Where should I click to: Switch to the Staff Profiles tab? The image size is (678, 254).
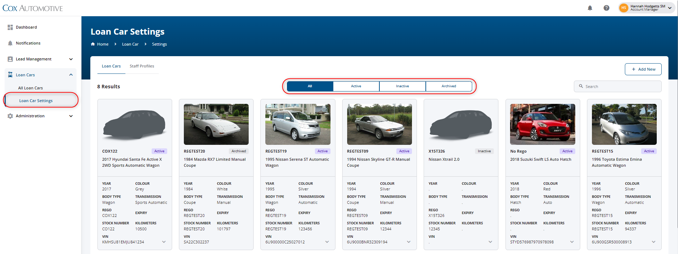[142, 66]
